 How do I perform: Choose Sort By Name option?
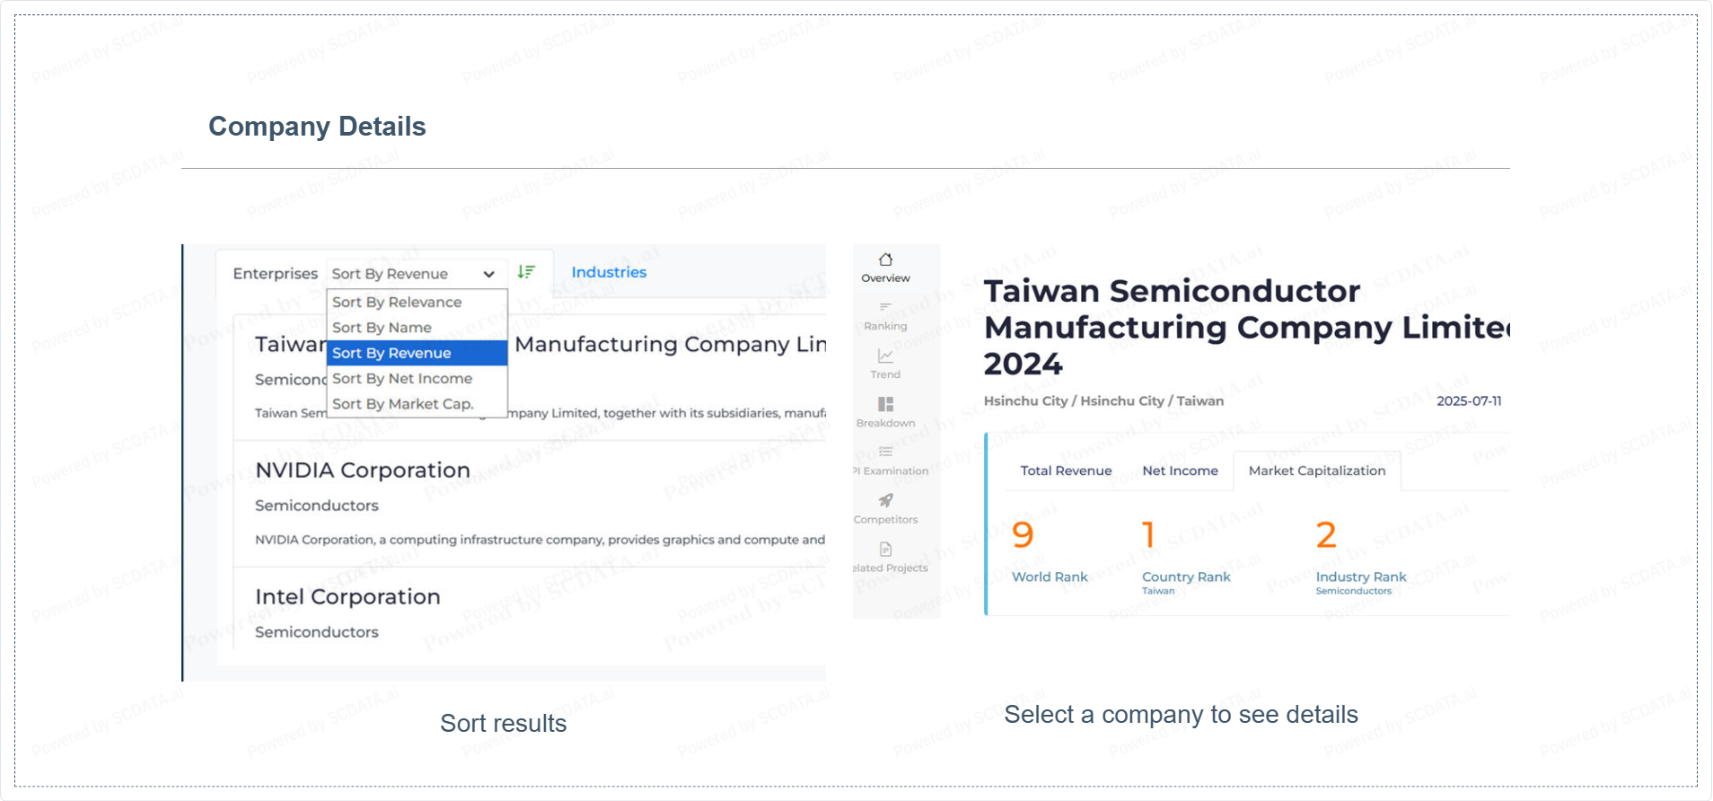[x=382, y=328]
